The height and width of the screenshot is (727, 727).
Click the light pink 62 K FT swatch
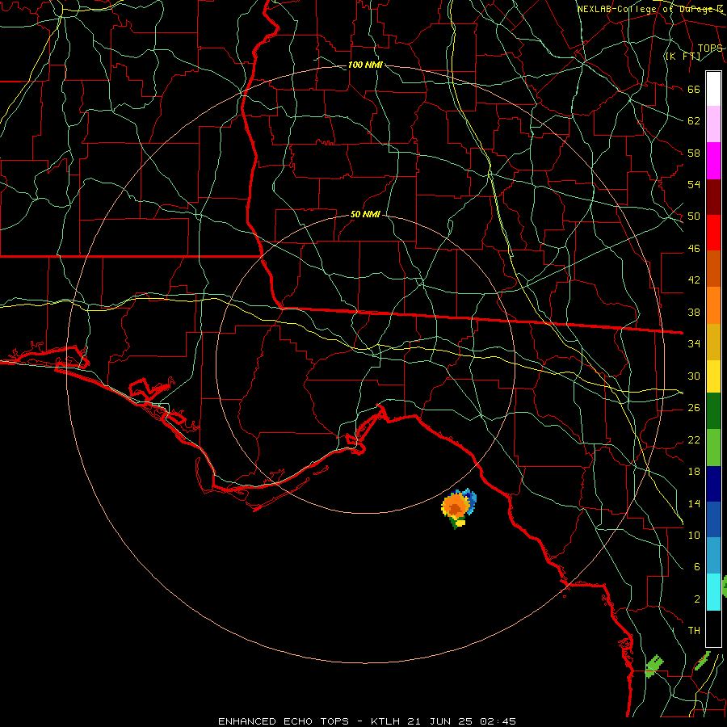point(713,124)
